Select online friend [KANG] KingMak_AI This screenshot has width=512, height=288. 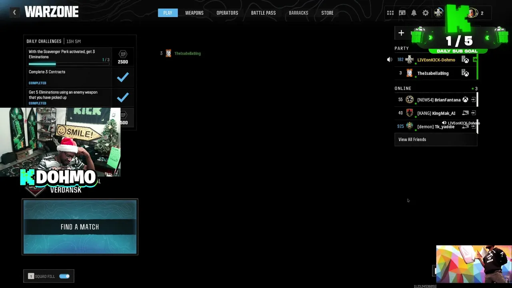point(436,113)
